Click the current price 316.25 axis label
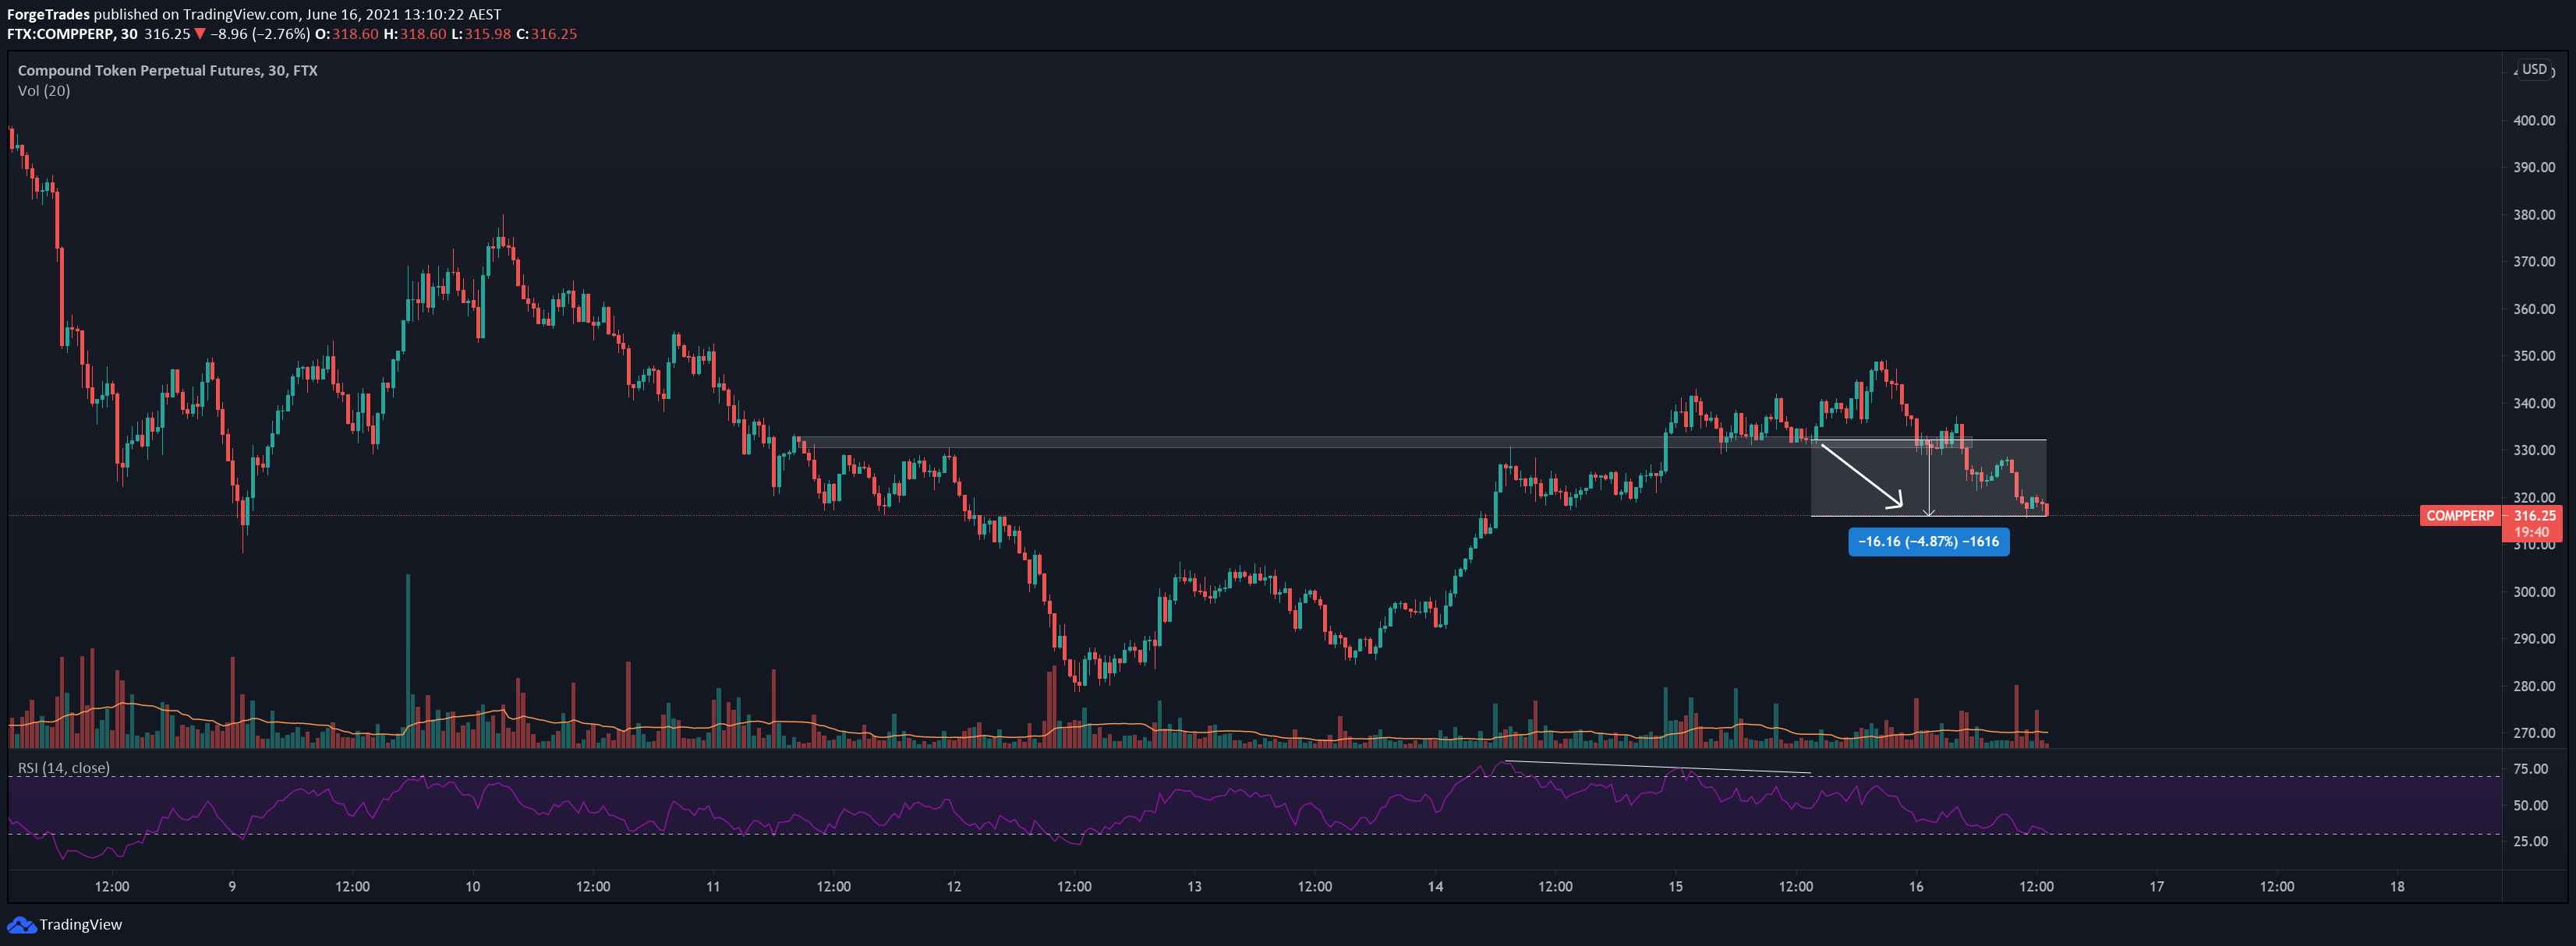Image resolution: width=2576 pixels, height=946 pixels. 2534,515
